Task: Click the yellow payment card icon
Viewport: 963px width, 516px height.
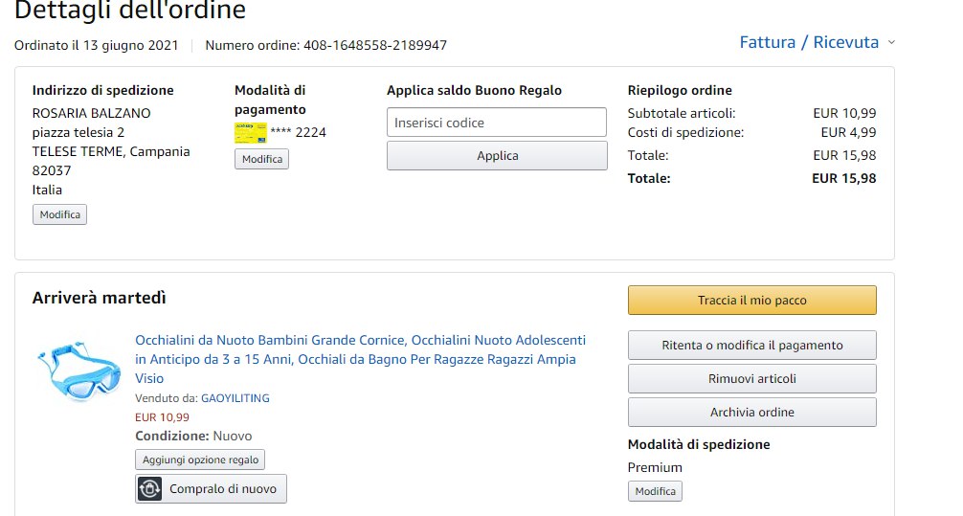Action: click(250, 133)
